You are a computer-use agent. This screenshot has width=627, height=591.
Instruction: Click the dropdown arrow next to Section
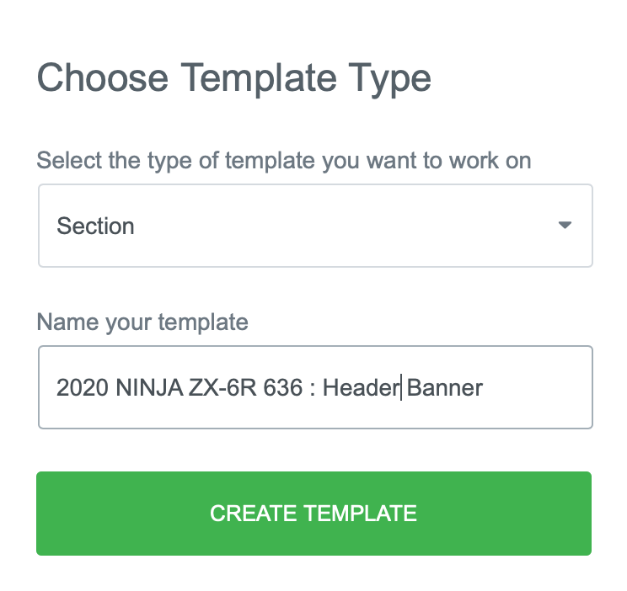pyautogui.click(x=565, y=226)
